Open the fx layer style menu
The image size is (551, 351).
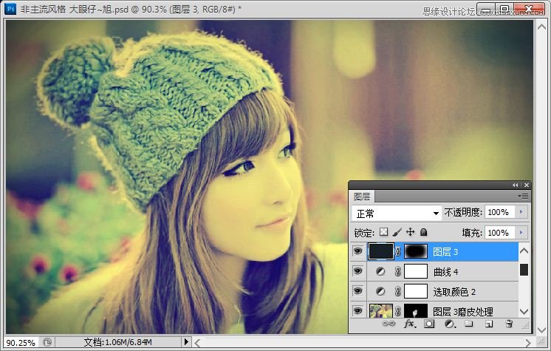(x=410, y=324)
